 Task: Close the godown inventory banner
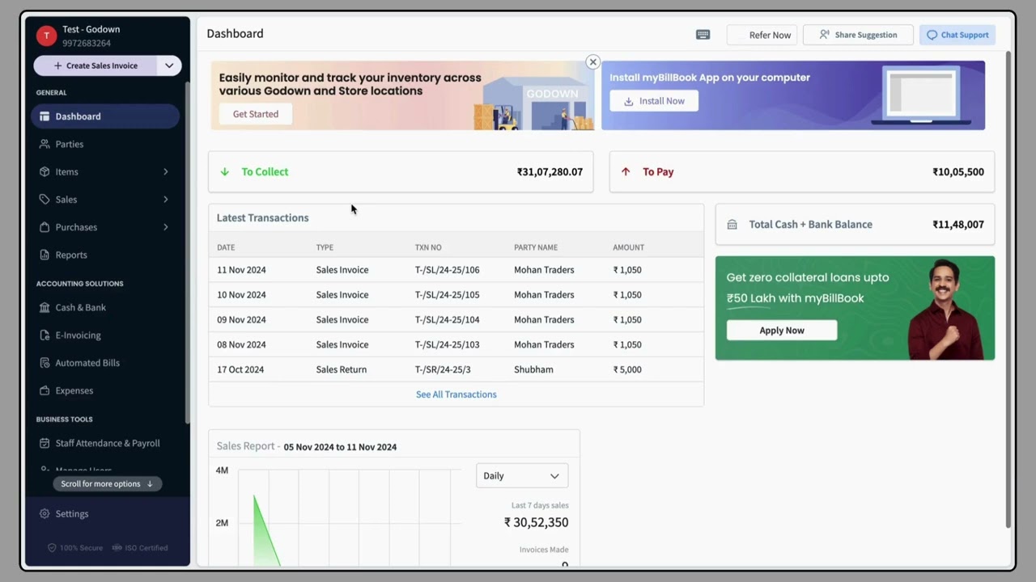click(592, 61)
